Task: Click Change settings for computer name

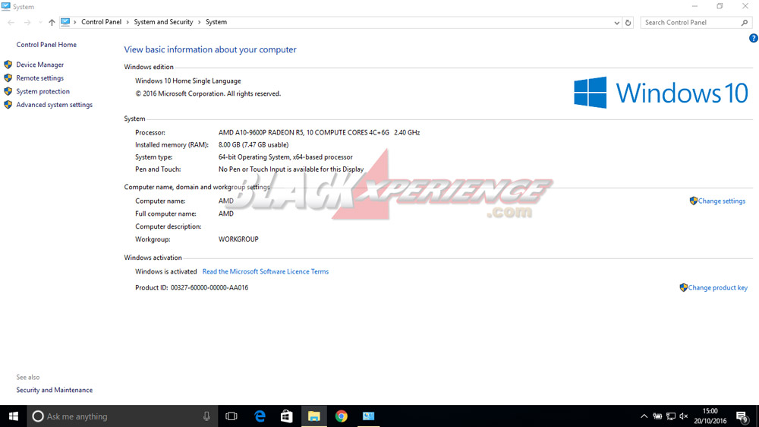Action: tap(721, 201)
